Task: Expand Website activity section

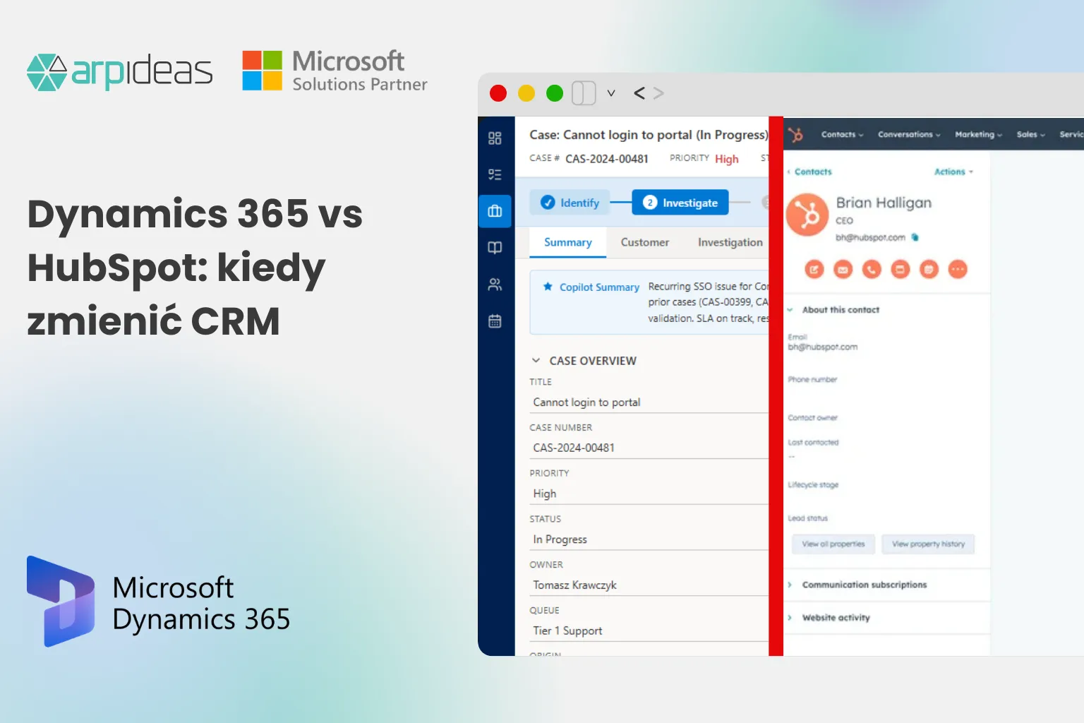Action: 790,618
